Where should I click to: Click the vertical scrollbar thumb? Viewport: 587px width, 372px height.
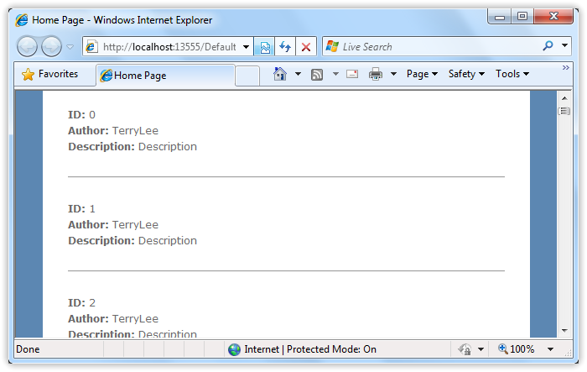tap(564, 111)
